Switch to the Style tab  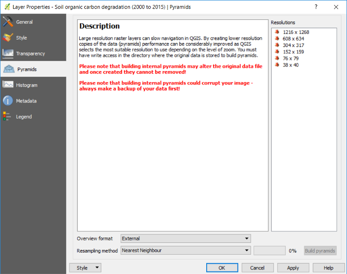point(33,38)
